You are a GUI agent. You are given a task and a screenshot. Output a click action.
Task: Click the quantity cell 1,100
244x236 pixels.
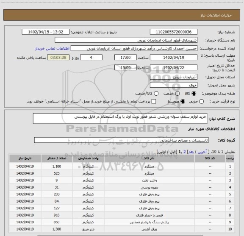(57, 167)
